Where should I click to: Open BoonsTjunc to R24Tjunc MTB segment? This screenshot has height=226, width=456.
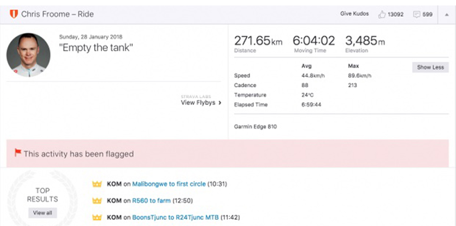pos(175,217)
